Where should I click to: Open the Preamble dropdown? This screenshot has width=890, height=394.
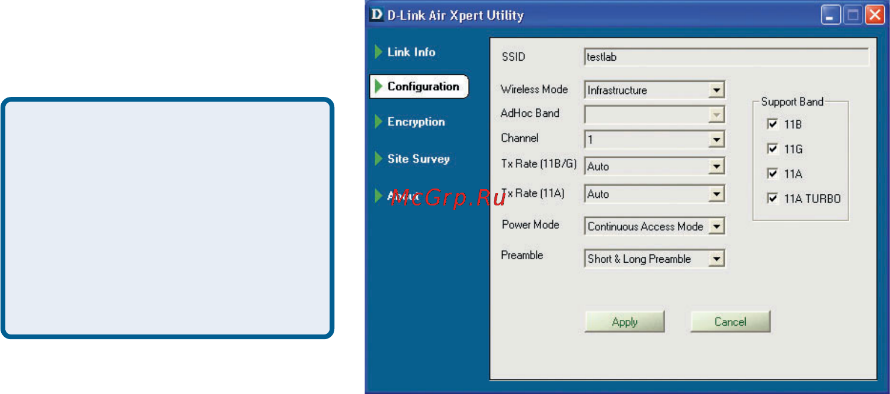716,259
